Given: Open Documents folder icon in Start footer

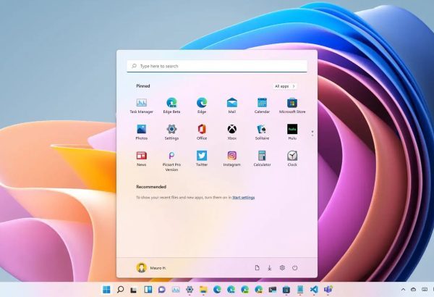Looking at the screenshot, I should point(257,268).
